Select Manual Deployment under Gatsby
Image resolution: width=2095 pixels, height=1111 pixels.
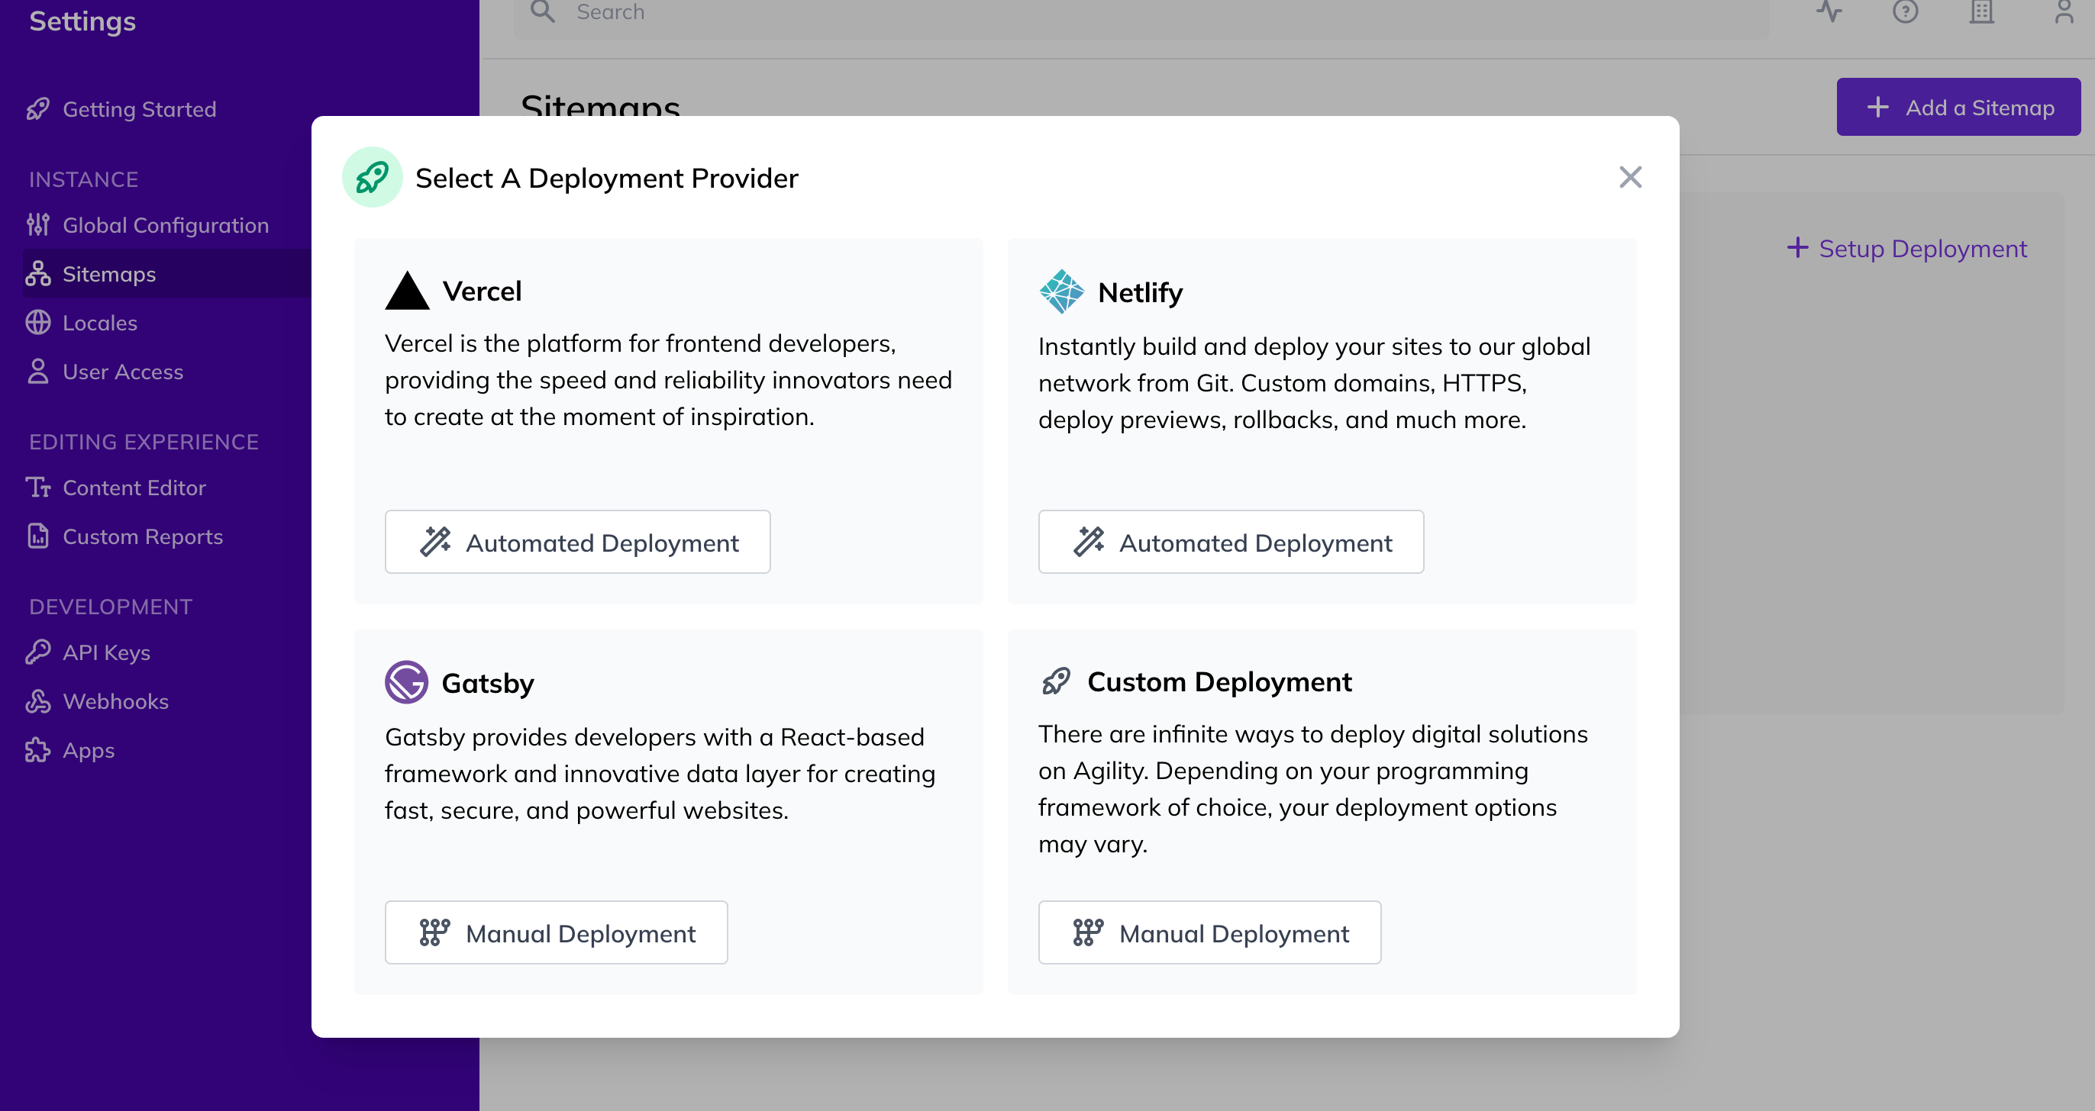click(557, 932)
